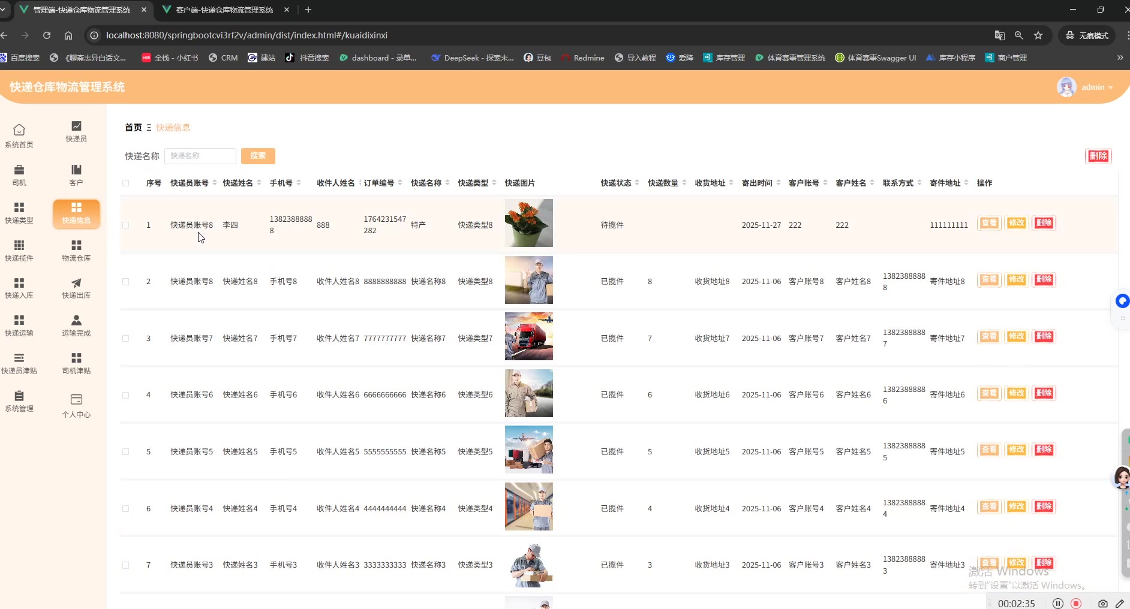The image size is (1130, 609).
Task: Open the admin user dropdown
Action: coord(1085,87)
